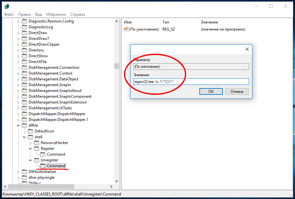Select the Command key under Register

(x=56, y=154)
